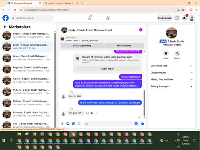Switch to english to spanish Google tab
The width and height of the screenshot is (200, 150).
61,3
